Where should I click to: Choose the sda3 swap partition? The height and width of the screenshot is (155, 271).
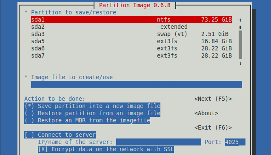131,34
